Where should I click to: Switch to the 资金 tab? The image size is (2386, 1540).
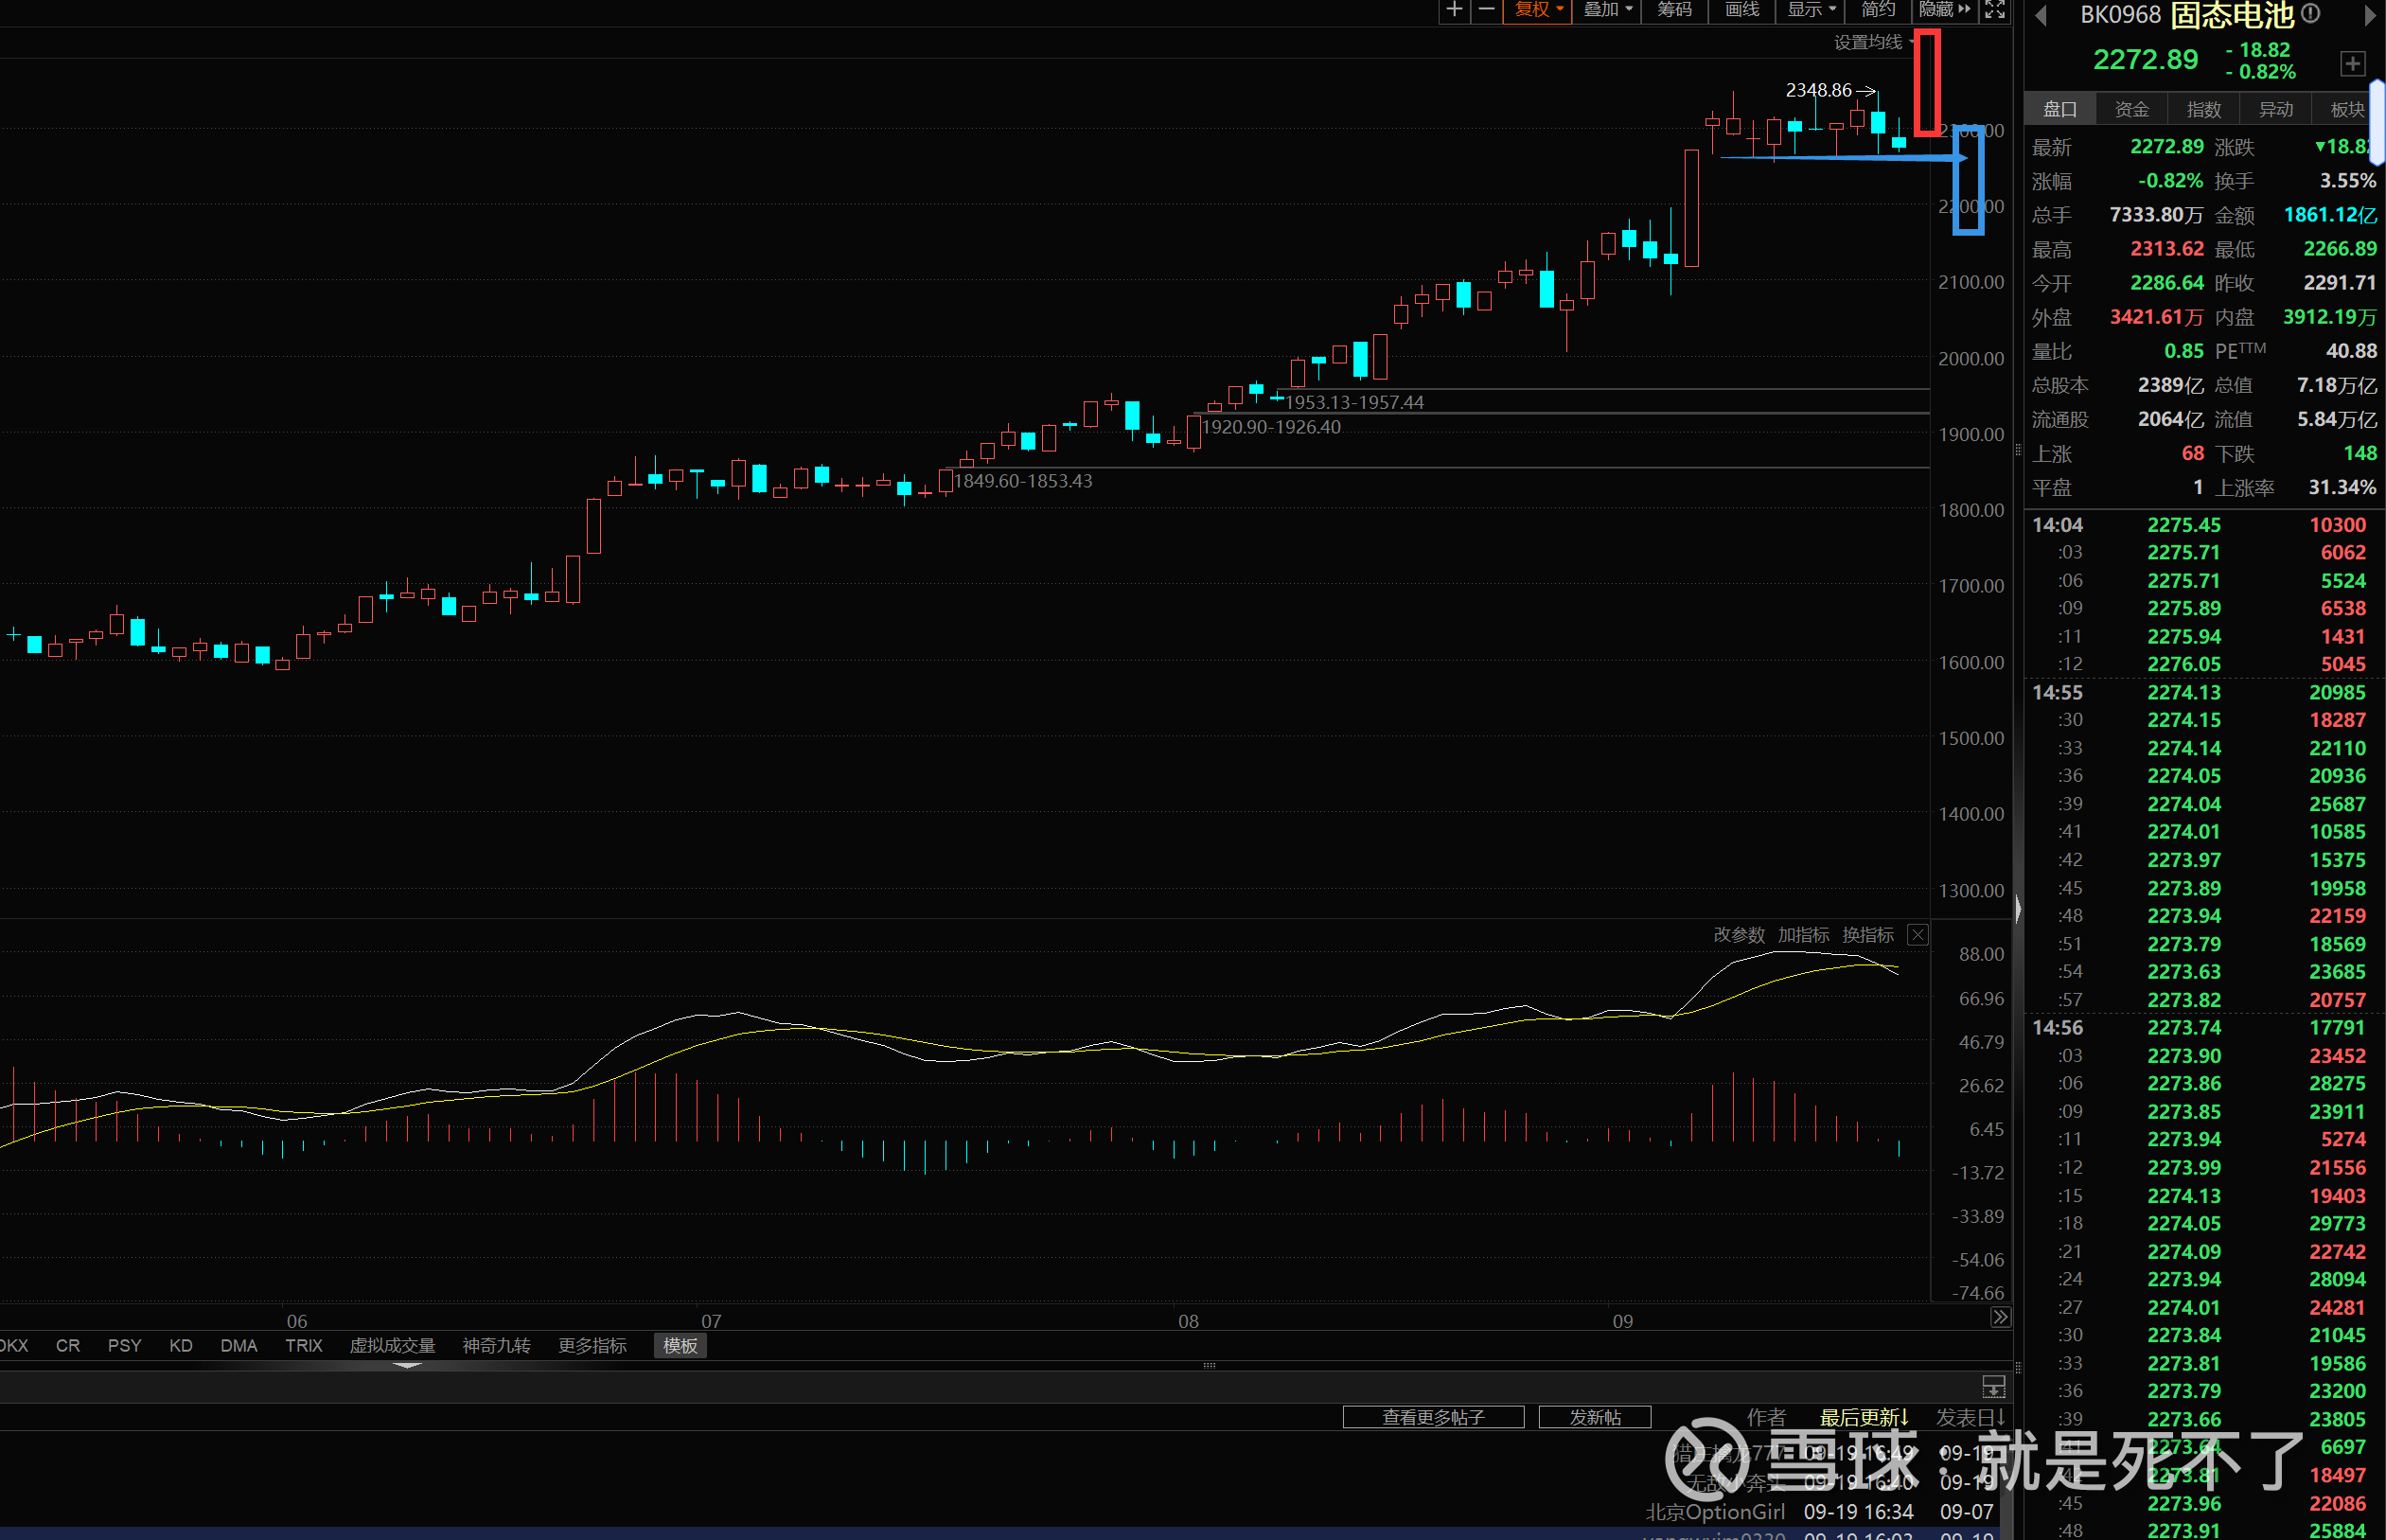pyautogui.click(x=2131, y=109)
